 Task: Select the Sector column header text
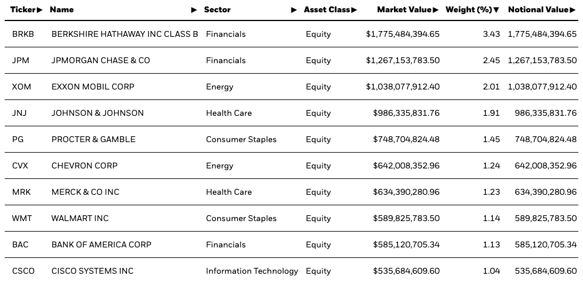click(x=217, y=10)
